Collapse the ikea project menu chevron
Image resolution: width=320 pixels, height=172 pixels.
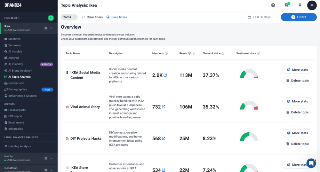[x=52, y=28]
